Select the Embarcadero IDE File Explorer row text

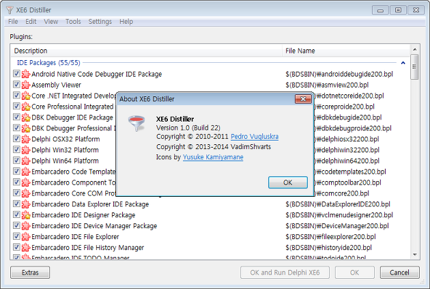click(75, 237)
